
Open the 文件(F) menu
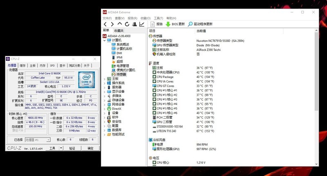pos(107,18)
